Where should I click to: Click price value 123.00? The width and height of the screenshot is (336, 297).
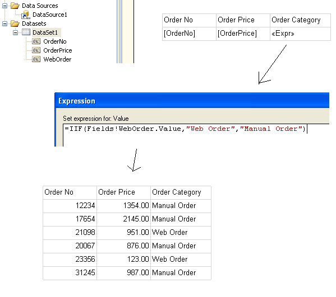coord(138,260)
